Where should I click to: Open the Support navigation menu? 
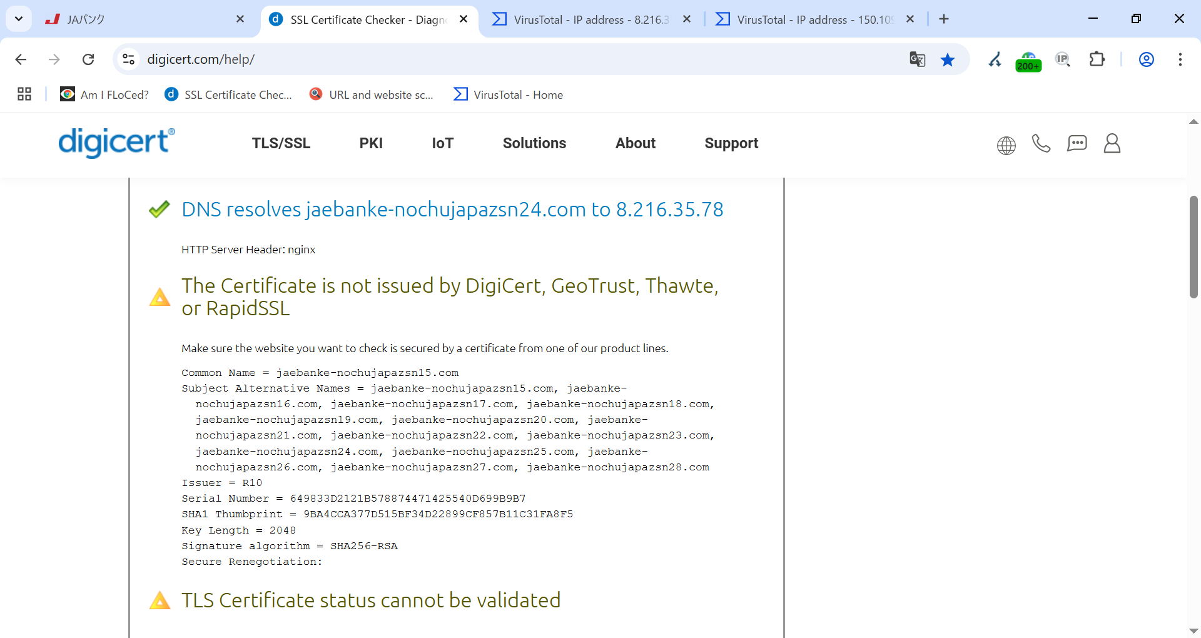731,143
